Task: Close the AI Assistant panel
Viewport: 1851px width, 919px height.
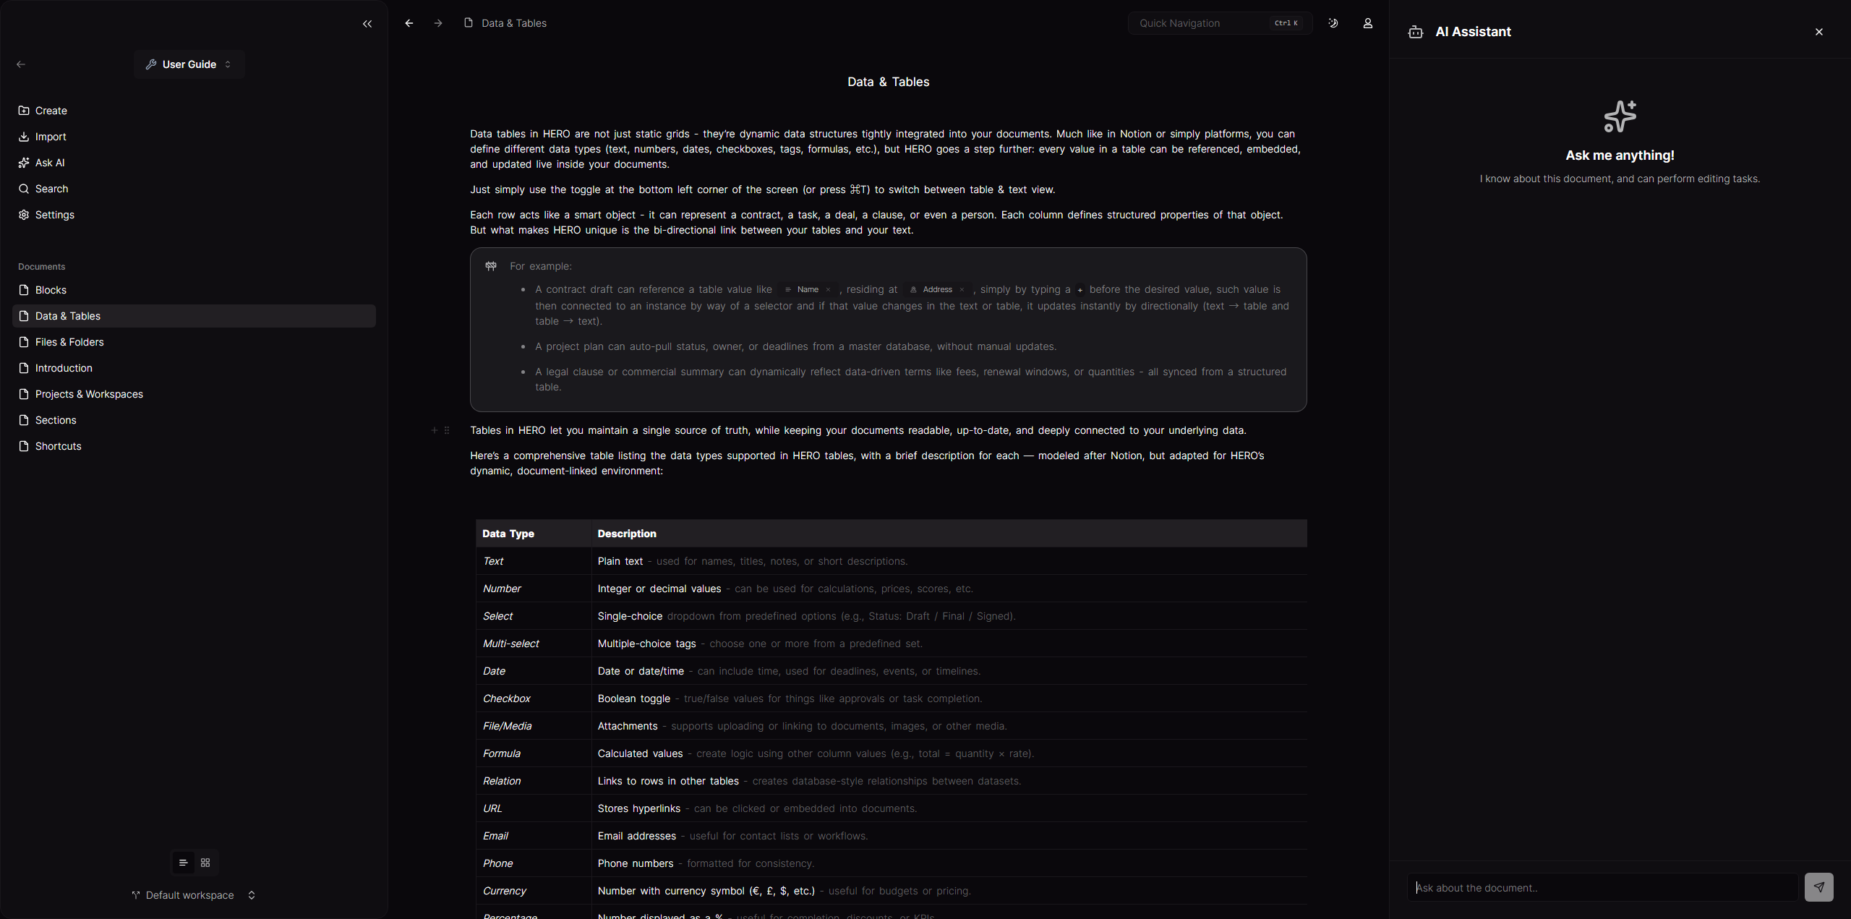Action: point(1819,32)
